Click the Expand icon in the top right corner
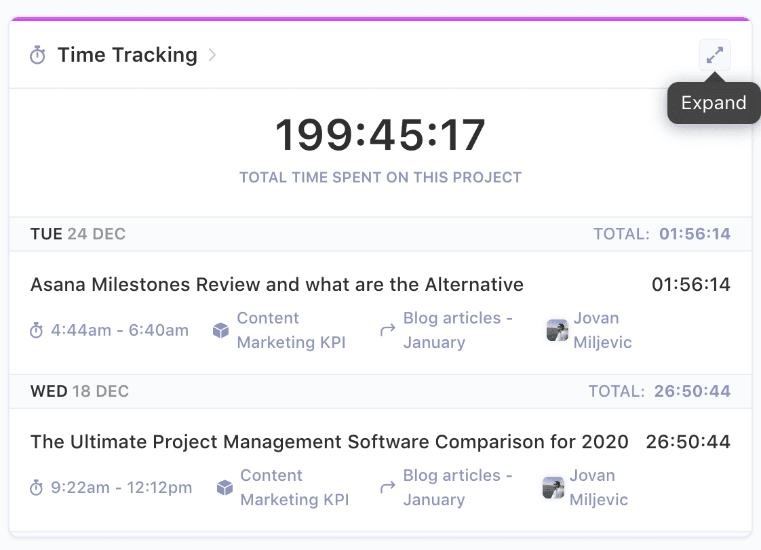 click(x=715, y=55)
